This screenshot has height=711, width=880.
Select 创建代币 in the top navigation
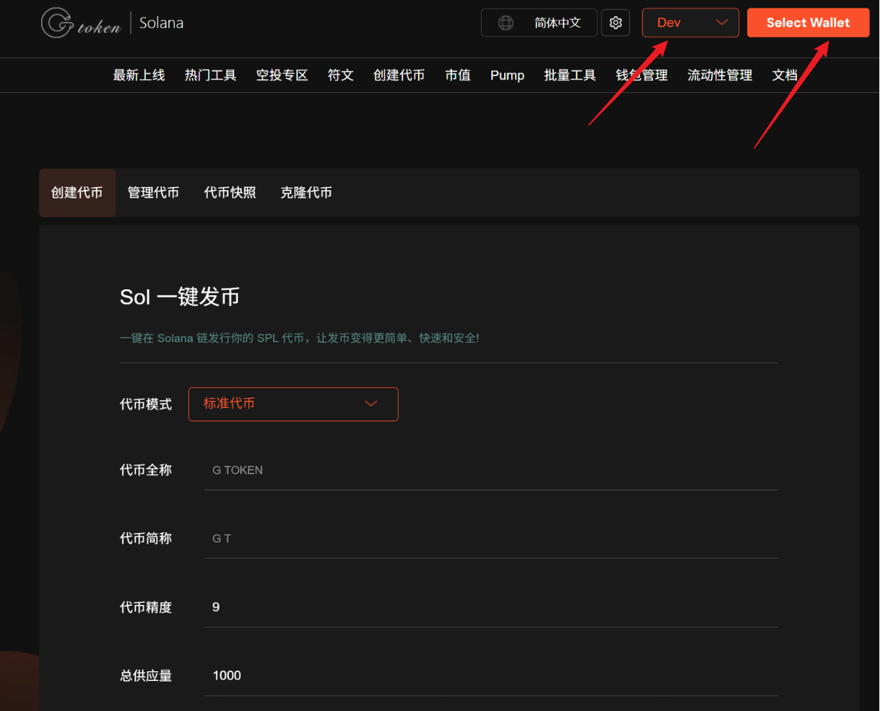(399, 75)
